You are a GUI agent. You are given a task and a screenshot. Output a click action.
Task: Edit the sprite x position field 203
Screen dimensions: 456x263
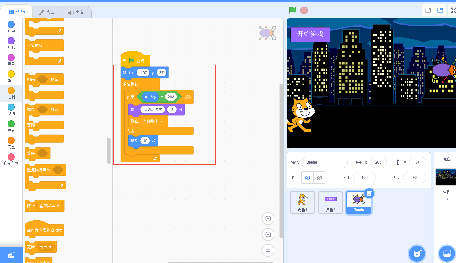[x=378, y=162]
